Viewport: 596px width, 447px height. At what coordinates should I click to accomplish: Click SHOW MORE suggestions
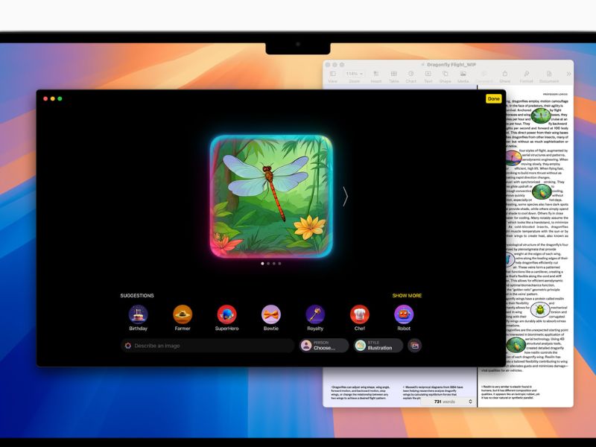(407, 295)
